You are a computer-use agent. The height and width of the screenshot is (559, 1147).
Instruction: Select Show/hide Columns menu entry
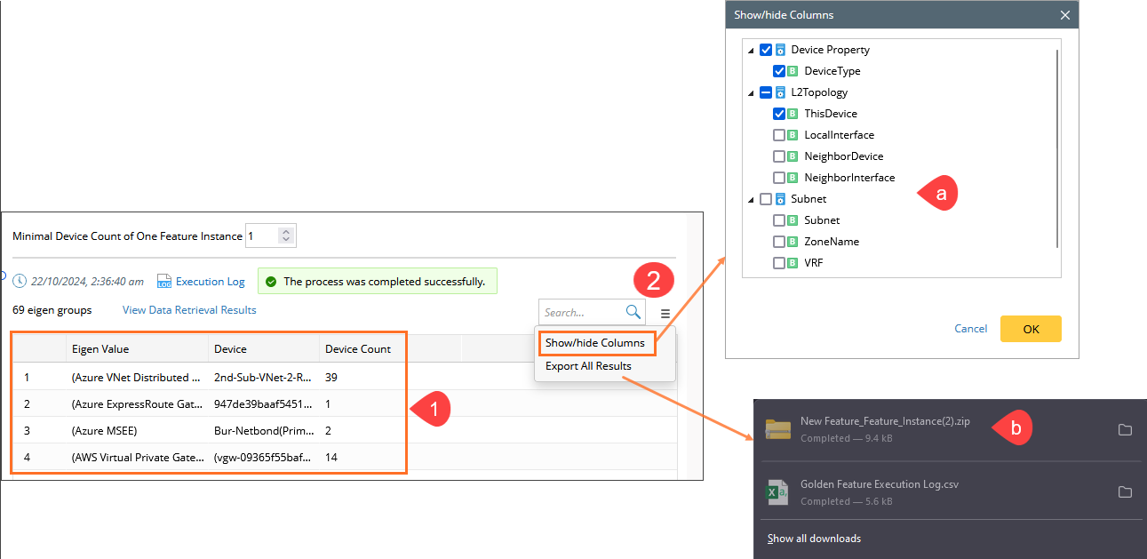click(595, 343)
